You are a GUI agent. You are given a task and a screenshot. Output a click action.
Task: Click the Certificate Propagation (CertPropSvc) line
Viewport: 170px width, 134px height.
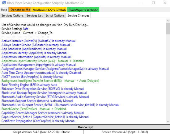pos(38,121)
